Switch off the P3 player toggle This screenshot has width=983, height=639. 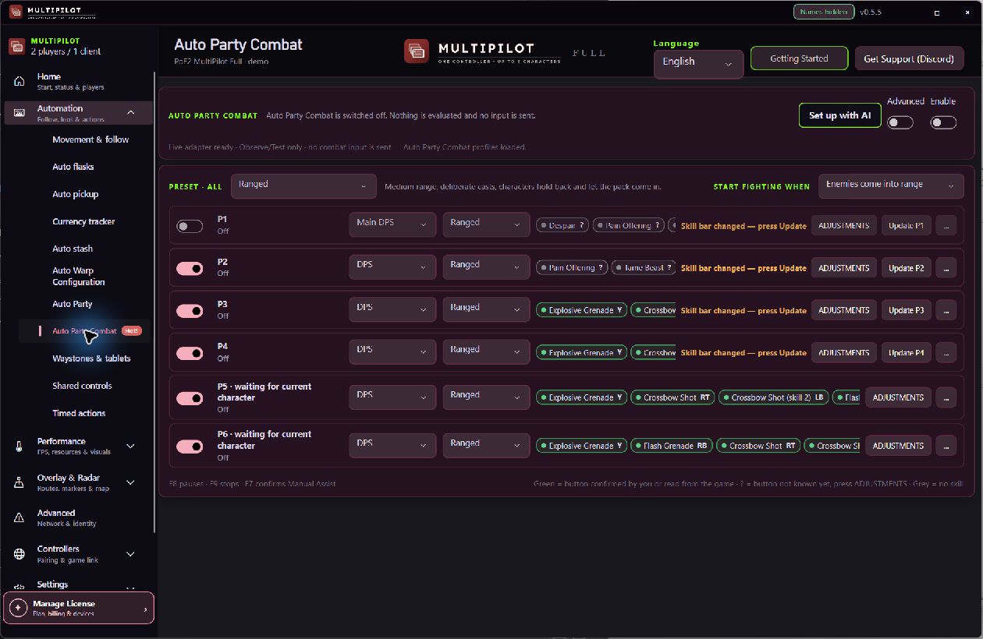pyautogui.click(x=190, y=311)
